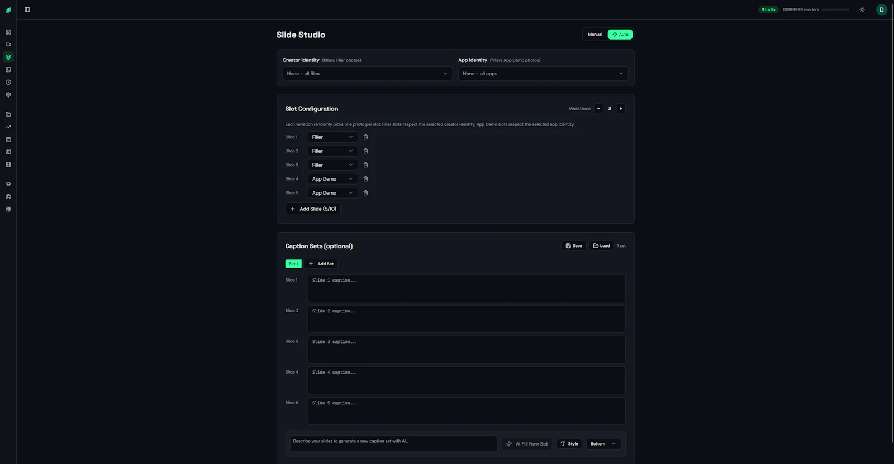This screenshot has height=464, width=894.
Task: Click the '1 set' count label
Action: click(x=621, y=246)
